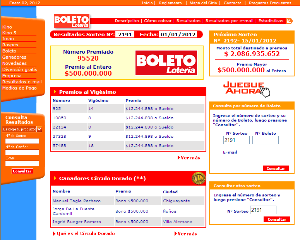
Task: Open the Contacto page
Action: 233,3
